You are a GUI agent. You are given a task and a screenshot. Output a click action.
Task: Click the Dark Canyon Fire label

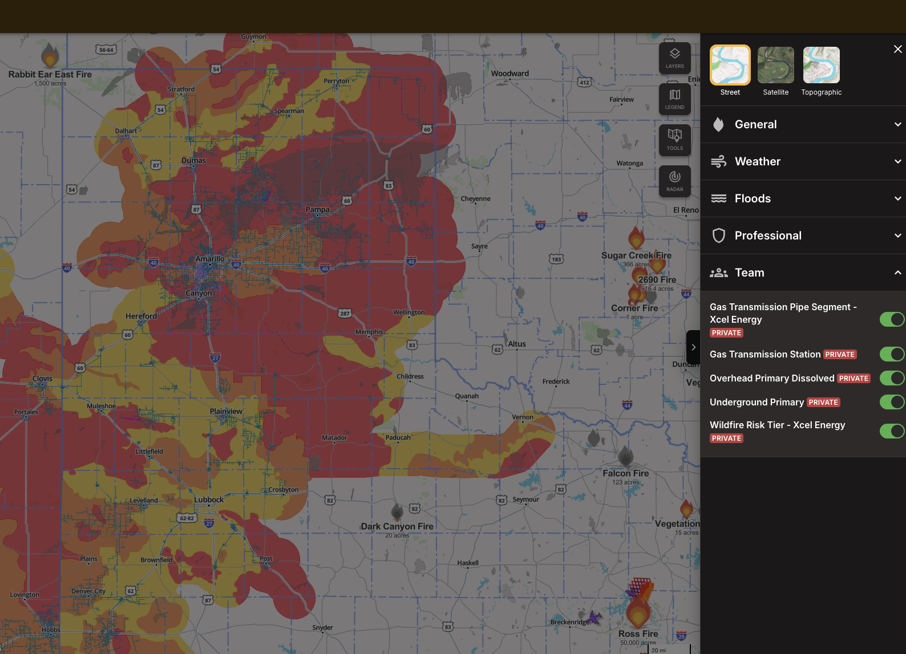click(x=397, y=526)
